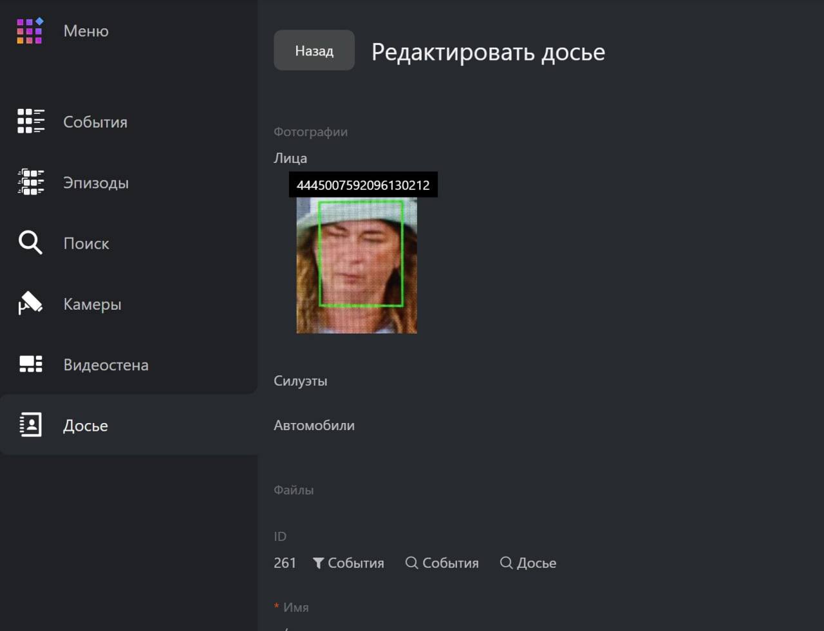Viewport: 824px width, 631px height.
Task: Click the Файлы section label
Action: (294, 490)
